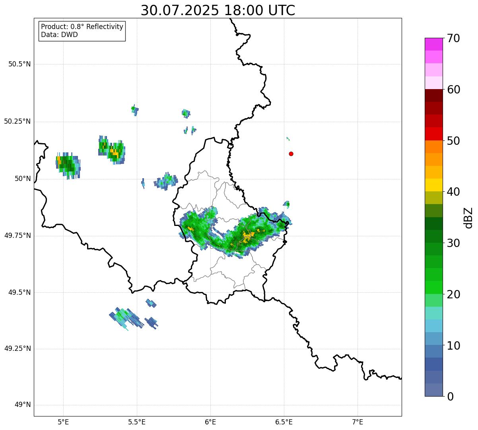Click the radar echo cell near 5°E 50°N

pos(68,165)
